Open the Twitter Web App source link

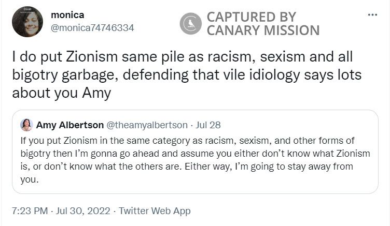tap(155, 211)
